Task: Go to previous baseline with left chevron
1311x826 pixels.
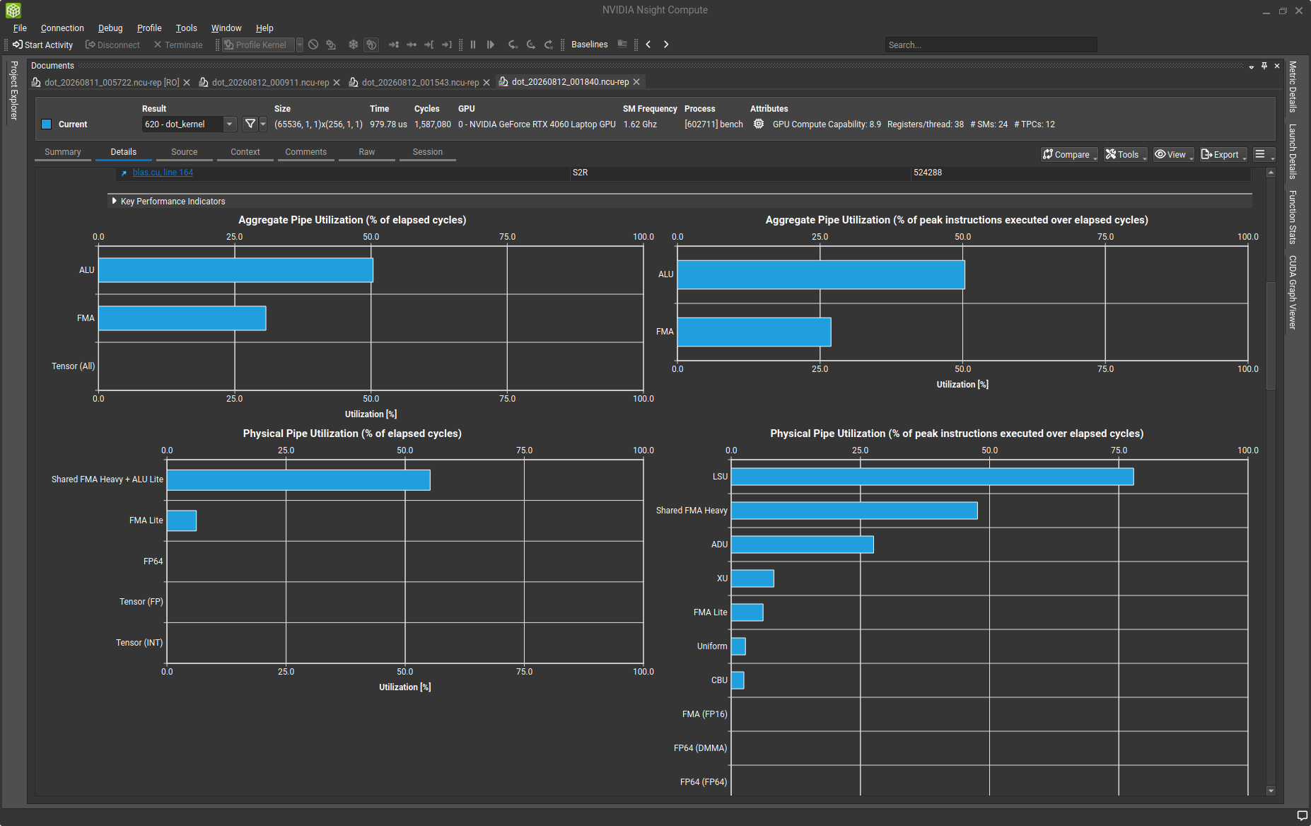Action: click(648, 45)
